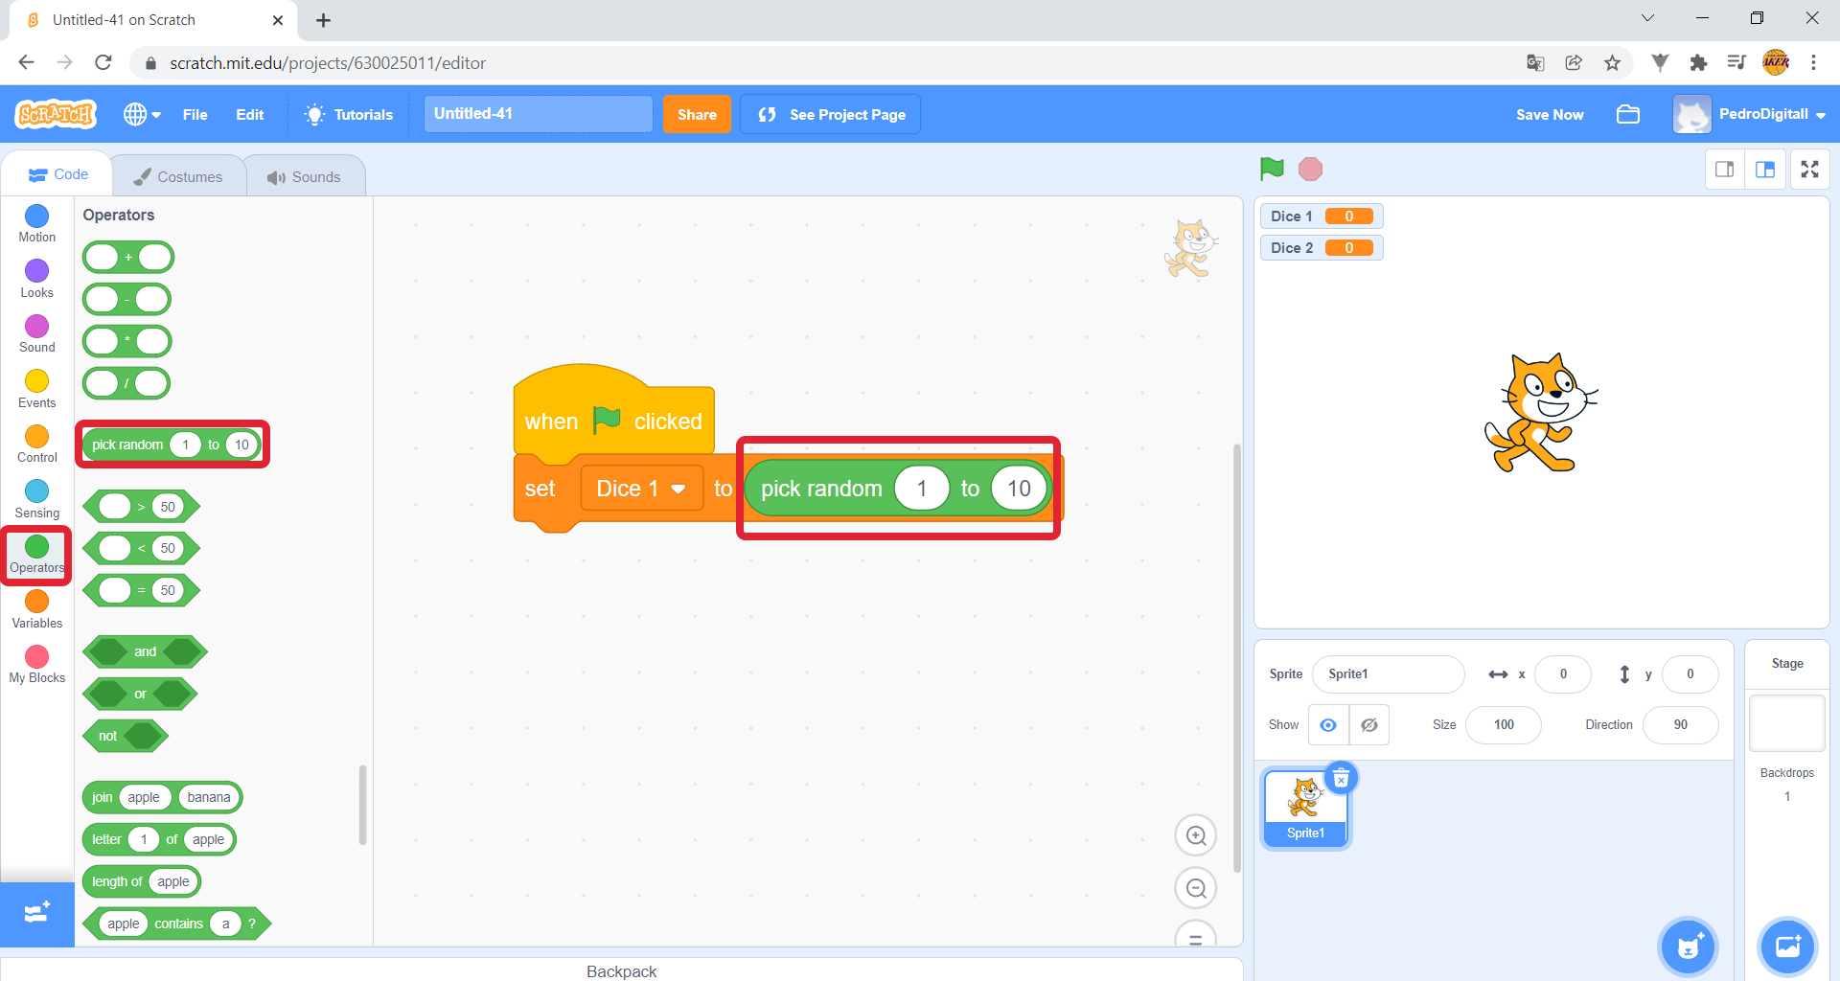Switch to the Sounds tab
Image resolution: width=1840 pixels, height=981 pixels.
tap(304, 176)
